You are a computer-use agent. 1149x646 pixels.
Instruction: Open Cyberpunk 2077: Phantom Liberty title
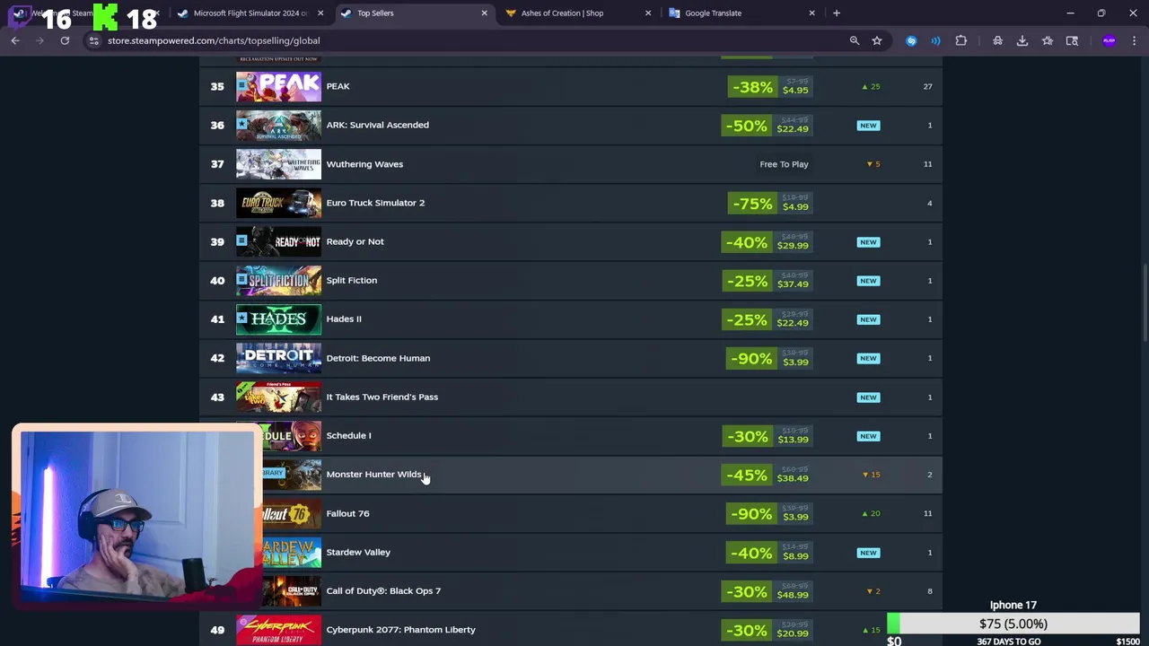[400, 629]
